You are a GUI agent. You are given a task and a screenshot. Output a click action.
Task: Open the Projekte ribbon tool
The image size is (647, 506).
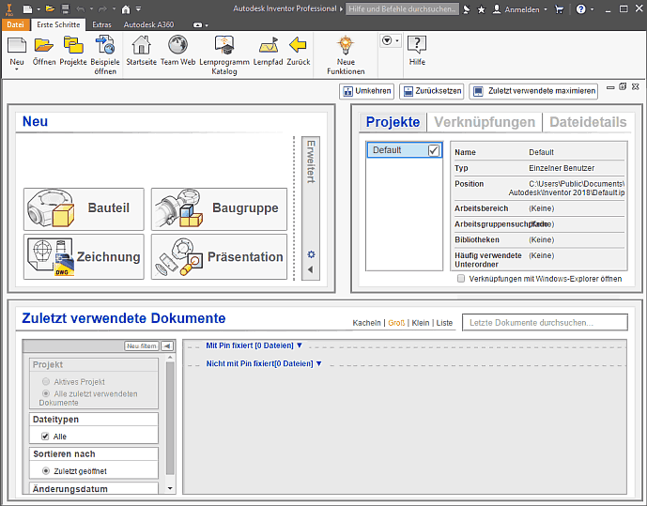[73, 45]
